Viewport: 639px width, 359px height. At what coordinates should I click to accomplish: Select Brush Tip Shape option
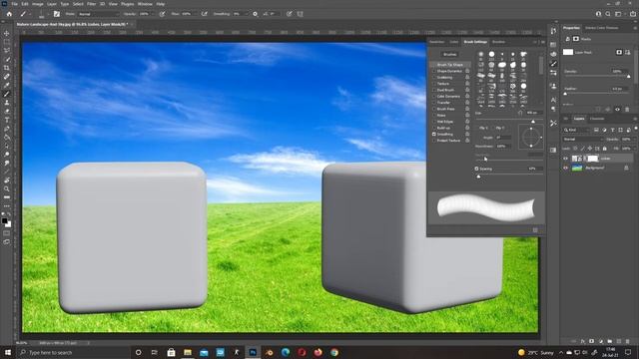pyautogui.click(x=450, y=64)
